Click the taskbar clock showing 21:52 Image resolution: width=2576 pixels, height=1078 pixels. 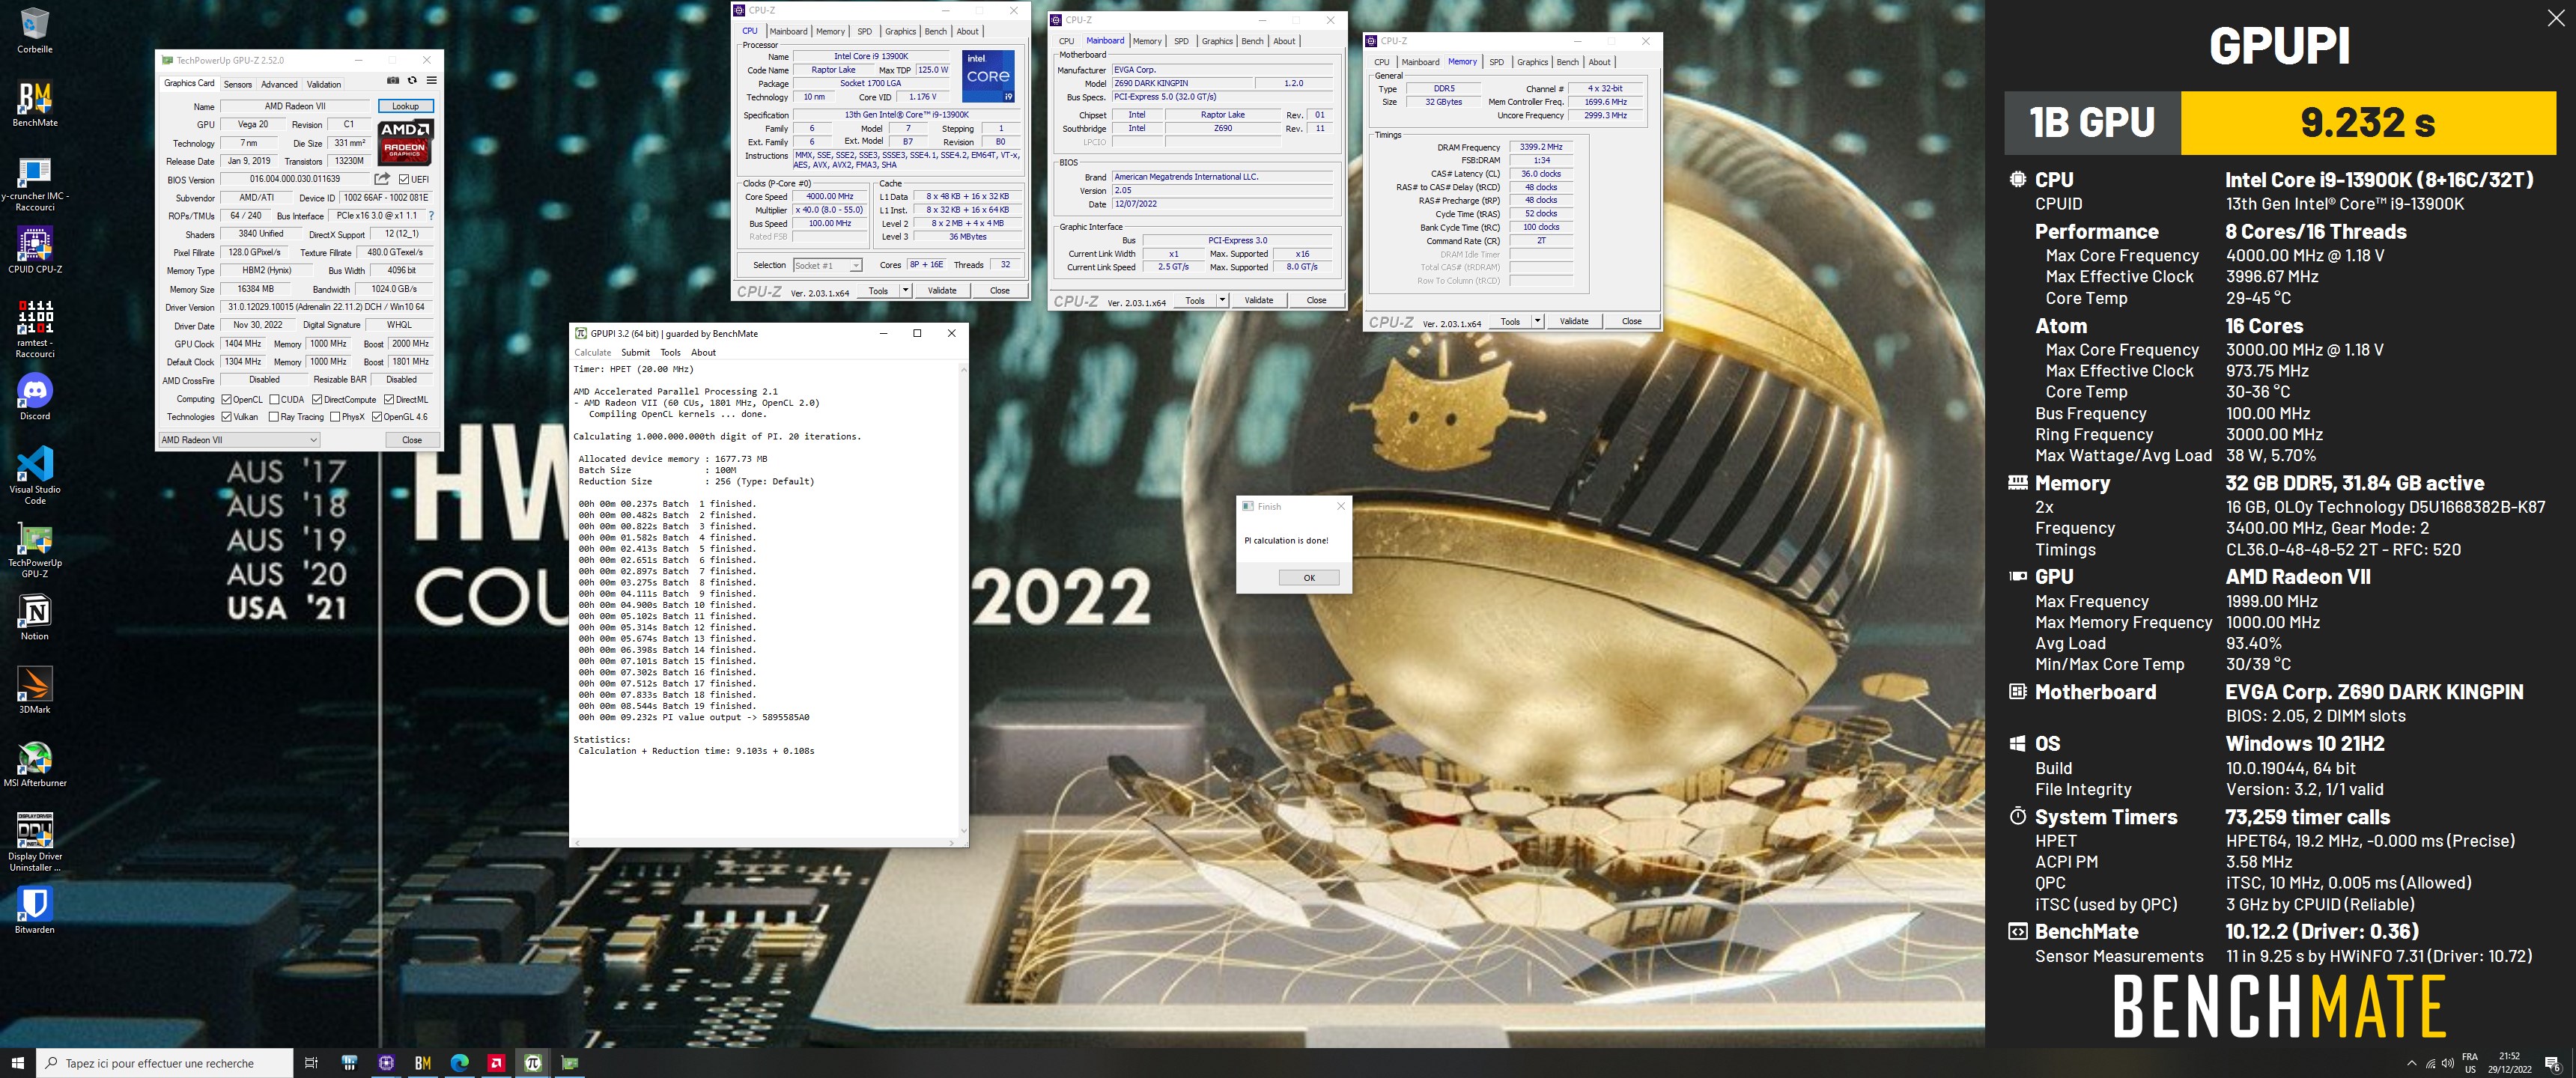pyautogui.click(x=2509, y=1063)
